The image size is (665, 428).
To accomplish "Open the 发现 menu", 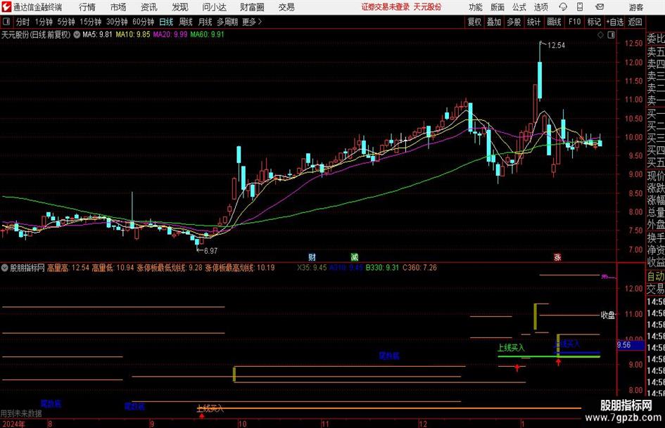I will click(180, 7).
